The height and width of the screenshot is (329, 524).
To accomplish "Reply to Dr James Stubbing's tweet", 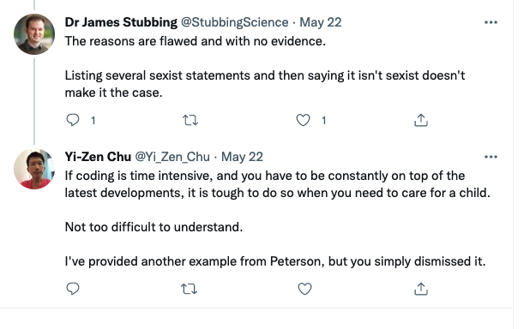I will click(x=73, y=120).
